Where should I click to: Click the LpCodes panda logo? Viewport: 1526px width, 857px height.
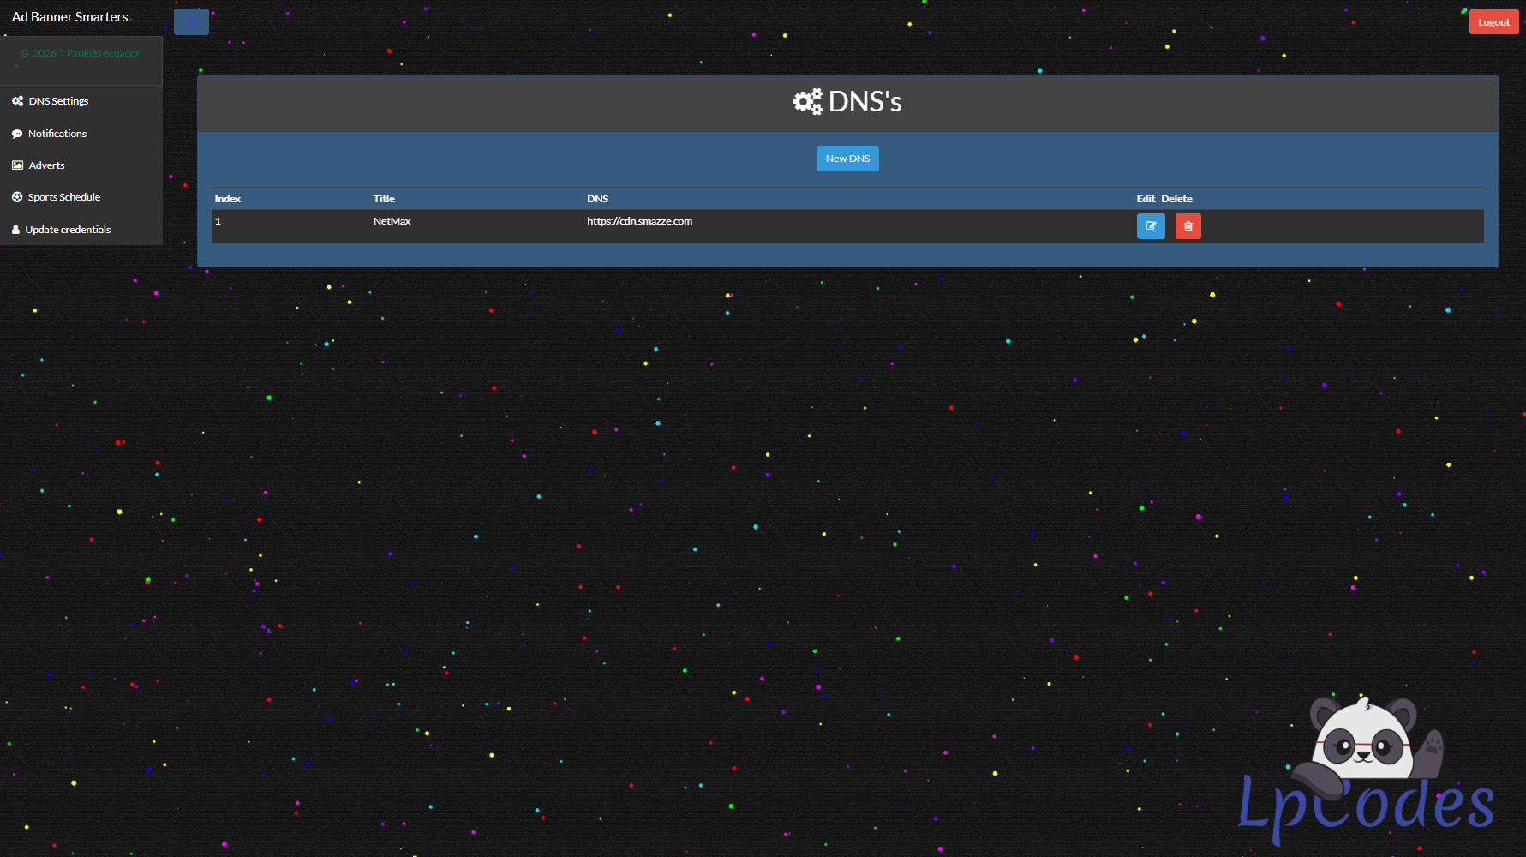[x=1366, y=771]
